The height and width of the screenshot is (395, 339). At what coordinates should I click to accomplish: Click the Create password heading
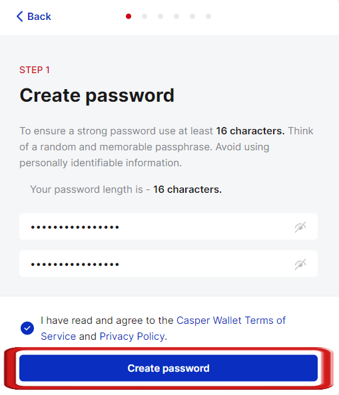tap(97, 96)
